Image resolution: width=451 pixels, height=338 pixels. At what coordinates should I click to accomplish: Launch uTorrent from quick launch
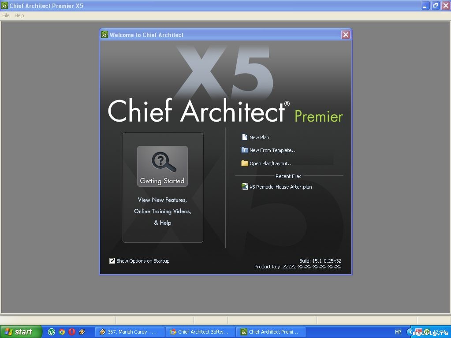coord(52,332)
